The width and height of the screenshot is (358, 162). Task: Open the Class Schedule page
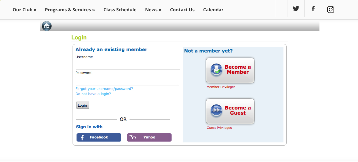[120, 10]
